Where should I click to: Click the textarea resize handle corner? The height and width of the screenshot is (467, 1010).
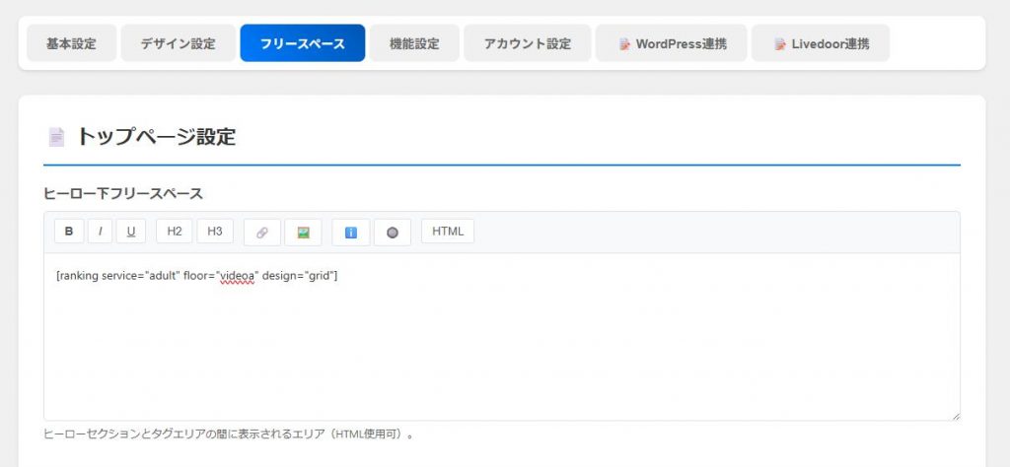(955, 416)
